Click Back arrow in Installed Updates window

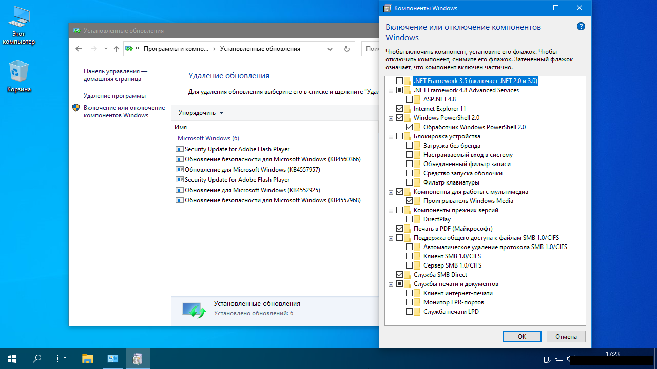point(79,49)
